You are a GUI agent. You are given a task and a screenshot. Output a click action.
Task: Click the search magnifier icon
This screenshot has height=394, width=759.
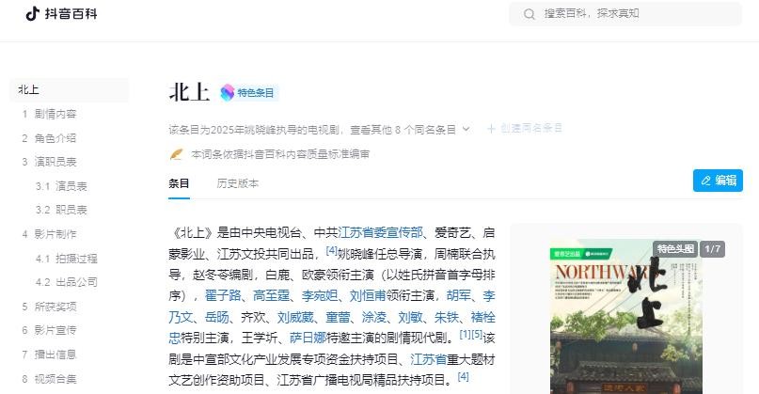click(x=530, y=14)
